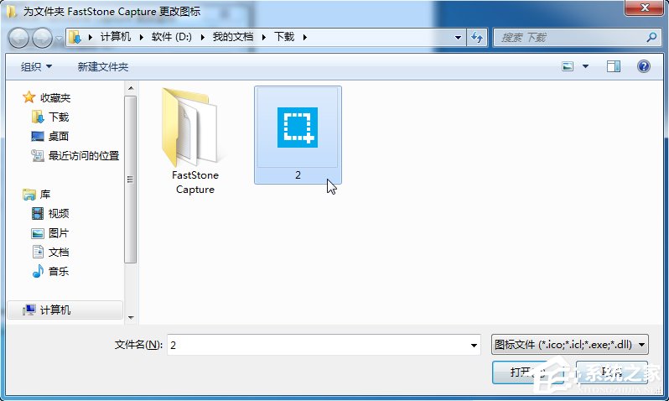The height and width of the screenshot is (401, 669).
Task: Select the FastStone Capture folder
Action: (x=194, y=141)
